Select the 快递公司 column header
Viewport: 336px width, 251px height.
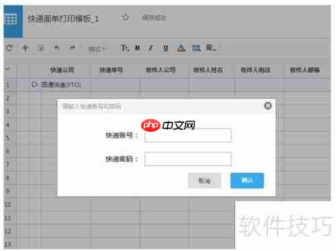pyautogui.click(x=62, y=70)
